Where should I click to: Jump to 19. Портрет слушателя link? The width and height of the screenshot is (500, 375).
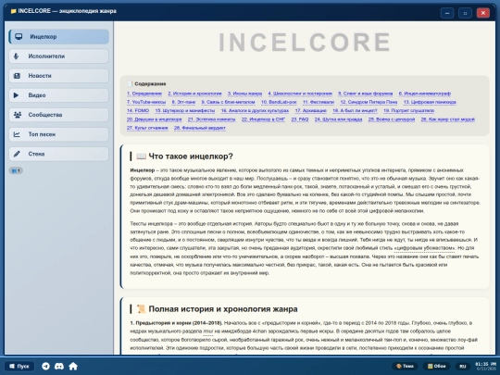(408, 110)
